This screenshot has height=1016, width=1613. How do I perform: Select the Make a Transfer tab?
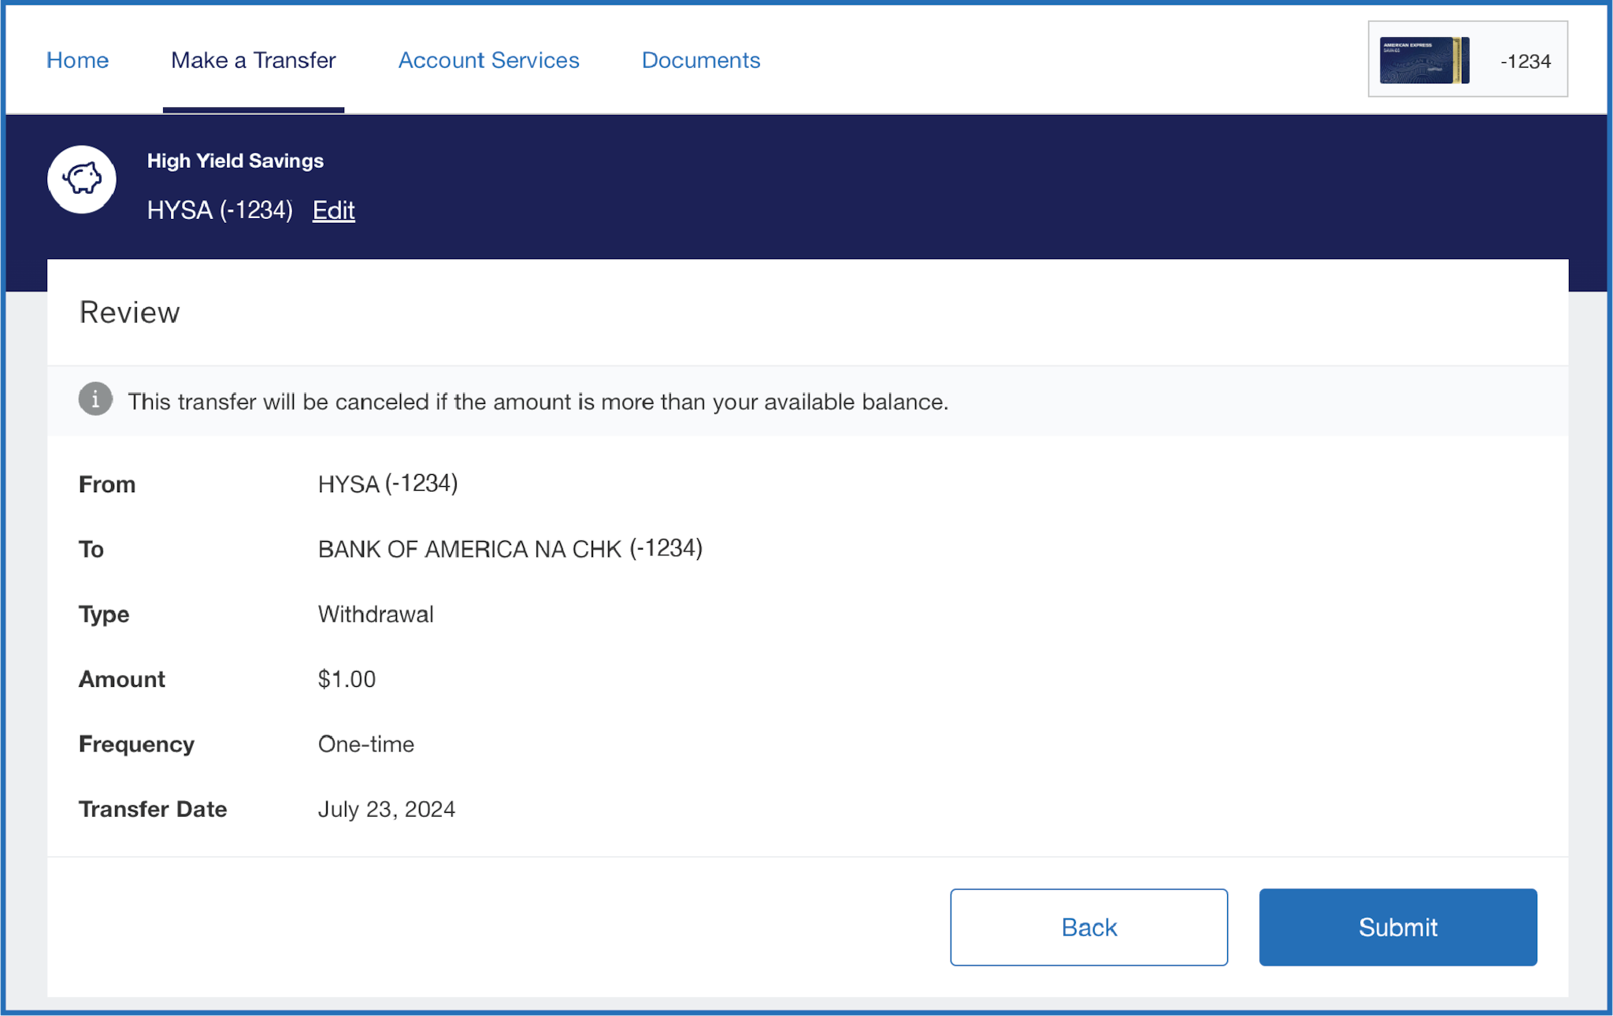tap(253, 60)
